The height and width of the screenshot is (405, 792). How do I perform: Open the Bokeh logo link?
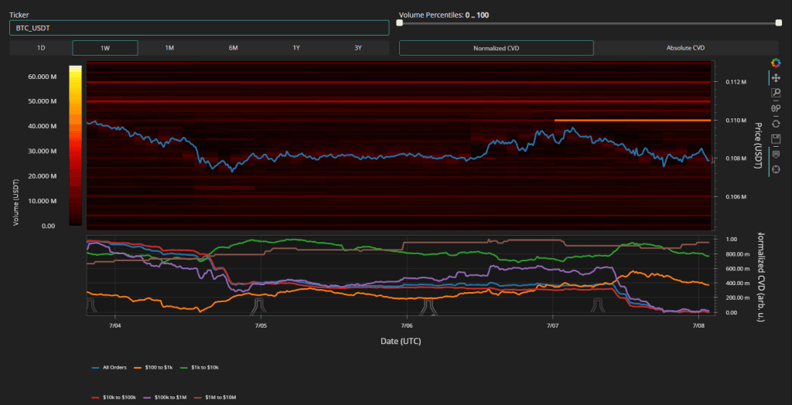(776, 63)
